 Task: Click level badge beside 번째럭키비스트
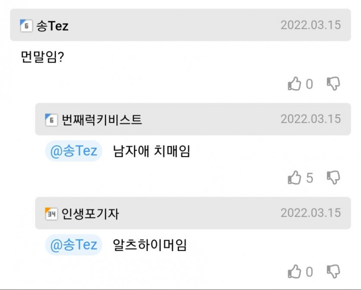tap(51, 120)
